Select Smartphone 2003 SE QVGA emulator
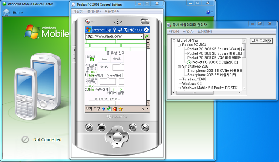Image resolution: width=279 pixels, height=162 pixels. (215, 71)
